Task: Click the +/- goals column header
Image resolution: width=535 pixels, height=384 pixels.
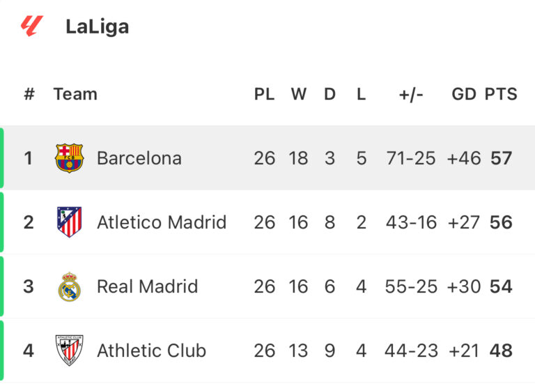Action: tap(411, 94)
